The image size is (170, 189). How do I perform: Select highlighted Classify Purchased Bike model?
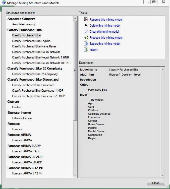point(26,35)
